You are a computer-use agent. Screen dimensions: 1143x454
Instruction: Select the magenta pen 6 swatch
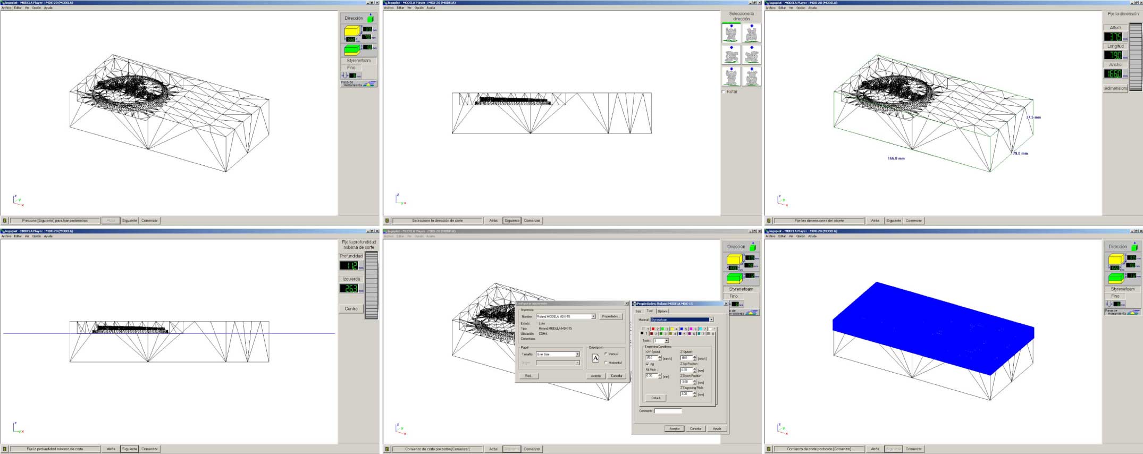[691, 329]
